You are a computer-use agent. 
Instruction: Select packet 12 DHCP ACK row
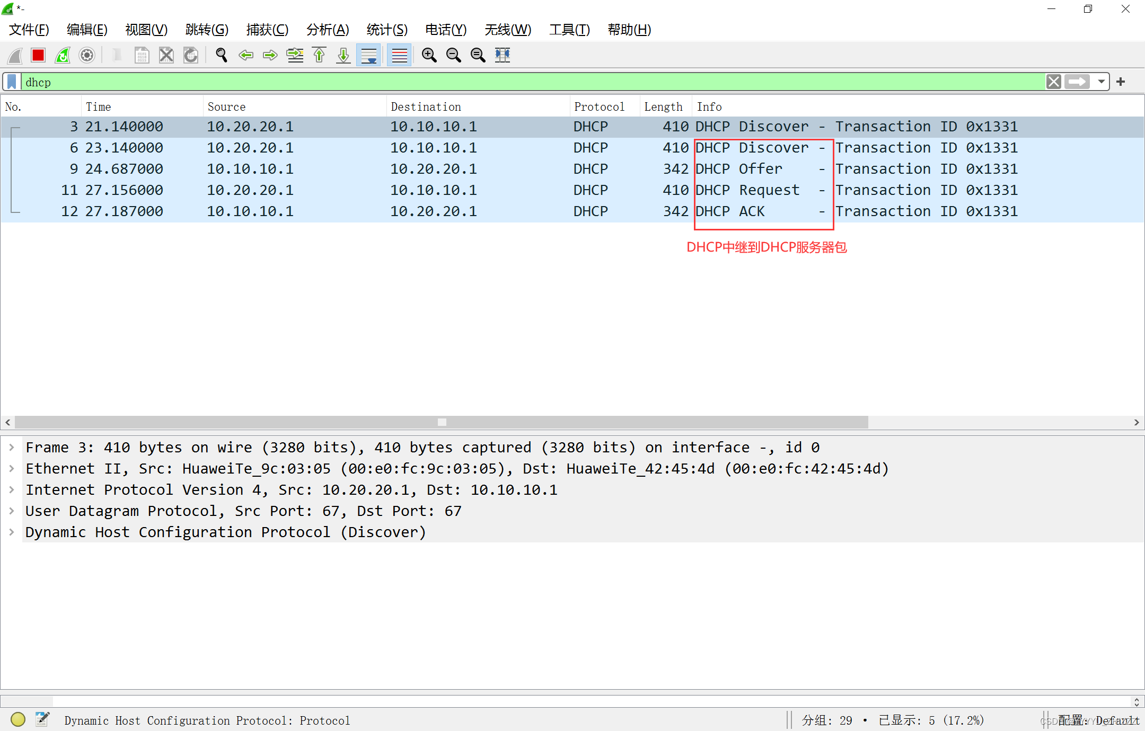click(572, 211)
